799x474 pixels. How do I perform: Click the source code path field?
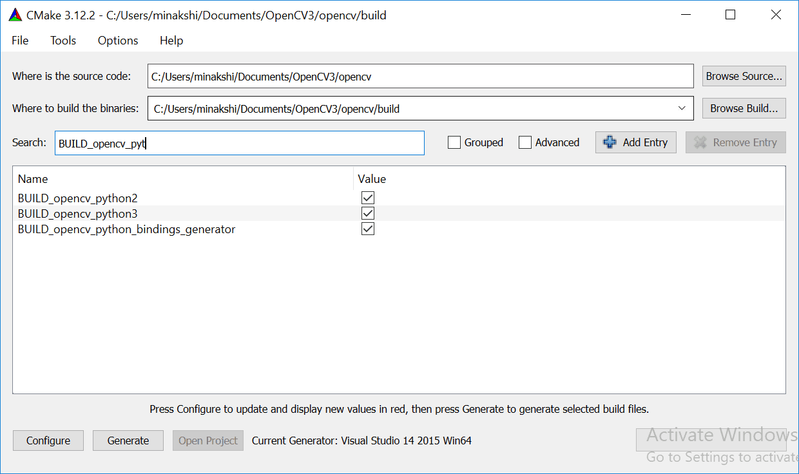(420, 76)
